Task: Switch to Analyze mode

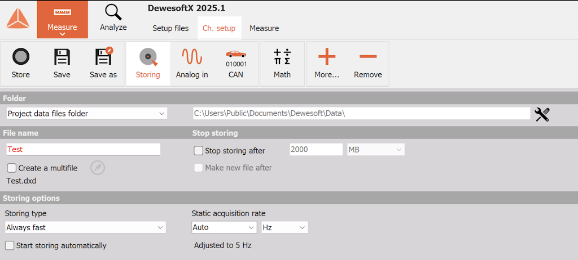Action: pos(113,17)
